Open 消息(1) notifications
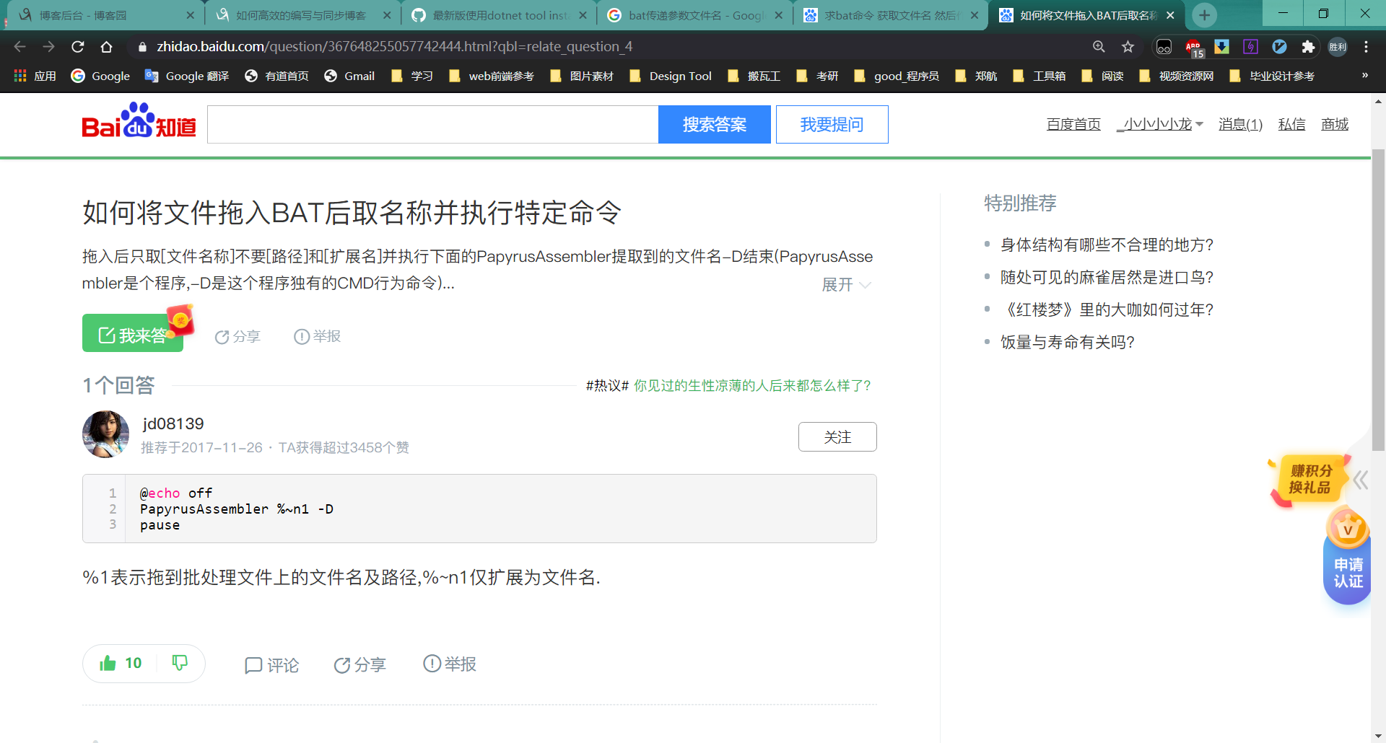 (x=1240, y=124)
